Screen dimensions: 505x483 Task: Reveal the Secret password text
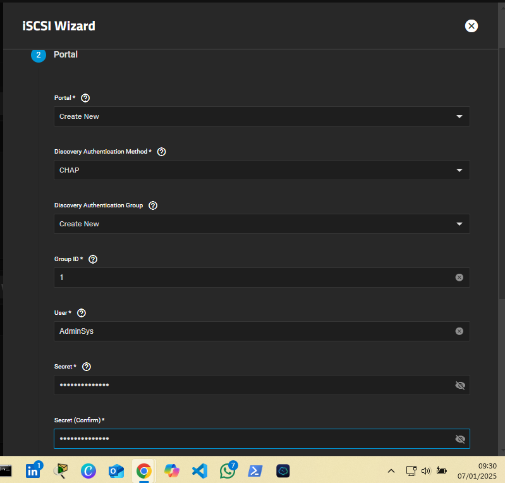(460, 385)
